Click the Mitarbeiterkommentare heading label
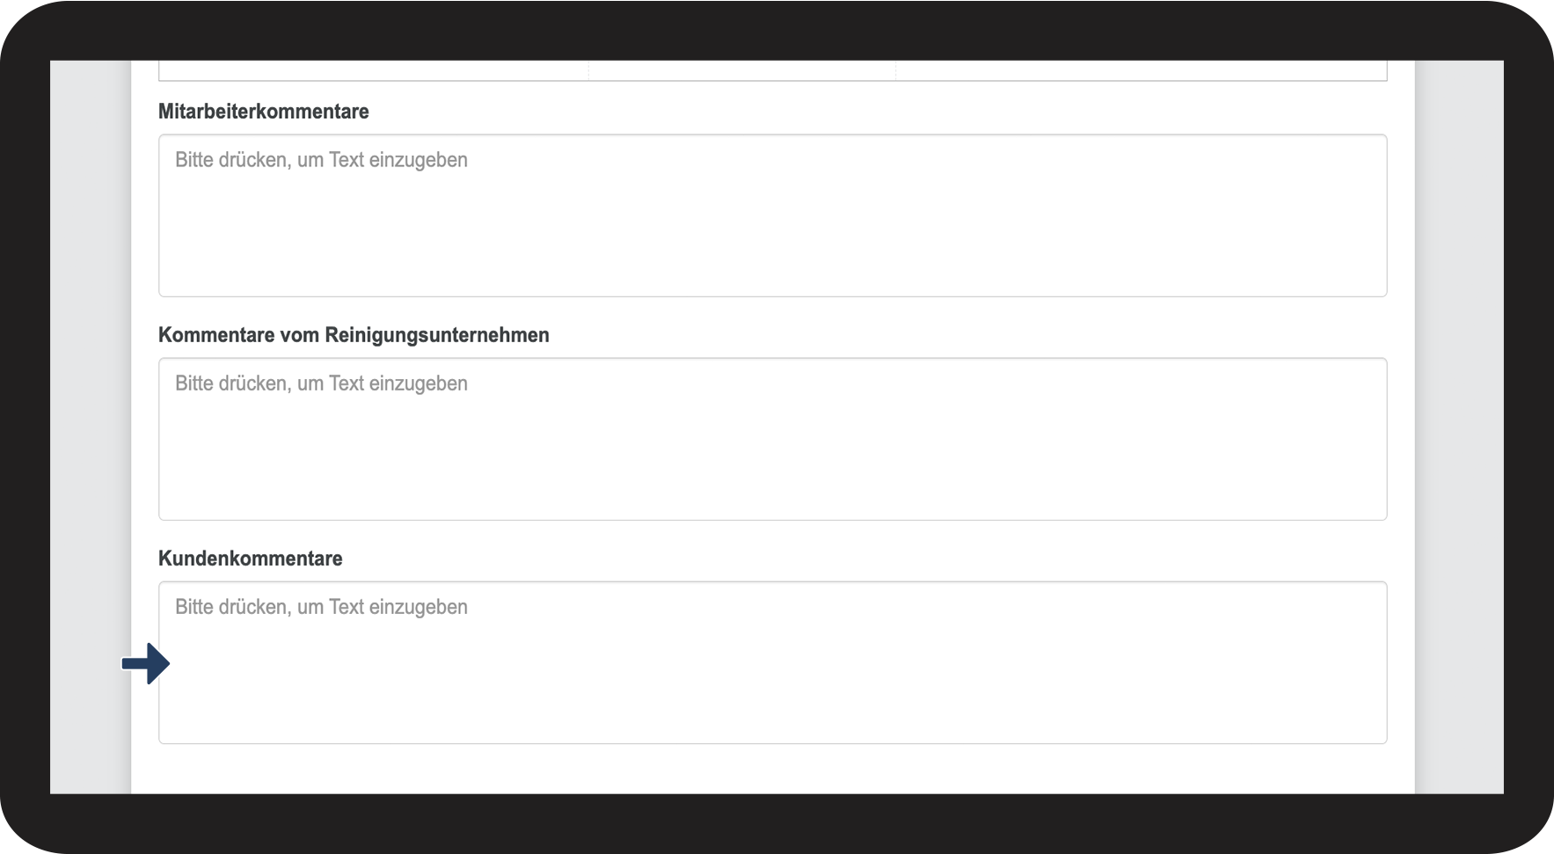1554x854 pixels. pos(263,112)
